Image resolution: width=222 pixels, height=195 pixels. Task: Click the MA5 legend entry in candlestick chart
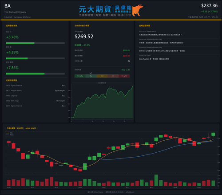point(10,133)
